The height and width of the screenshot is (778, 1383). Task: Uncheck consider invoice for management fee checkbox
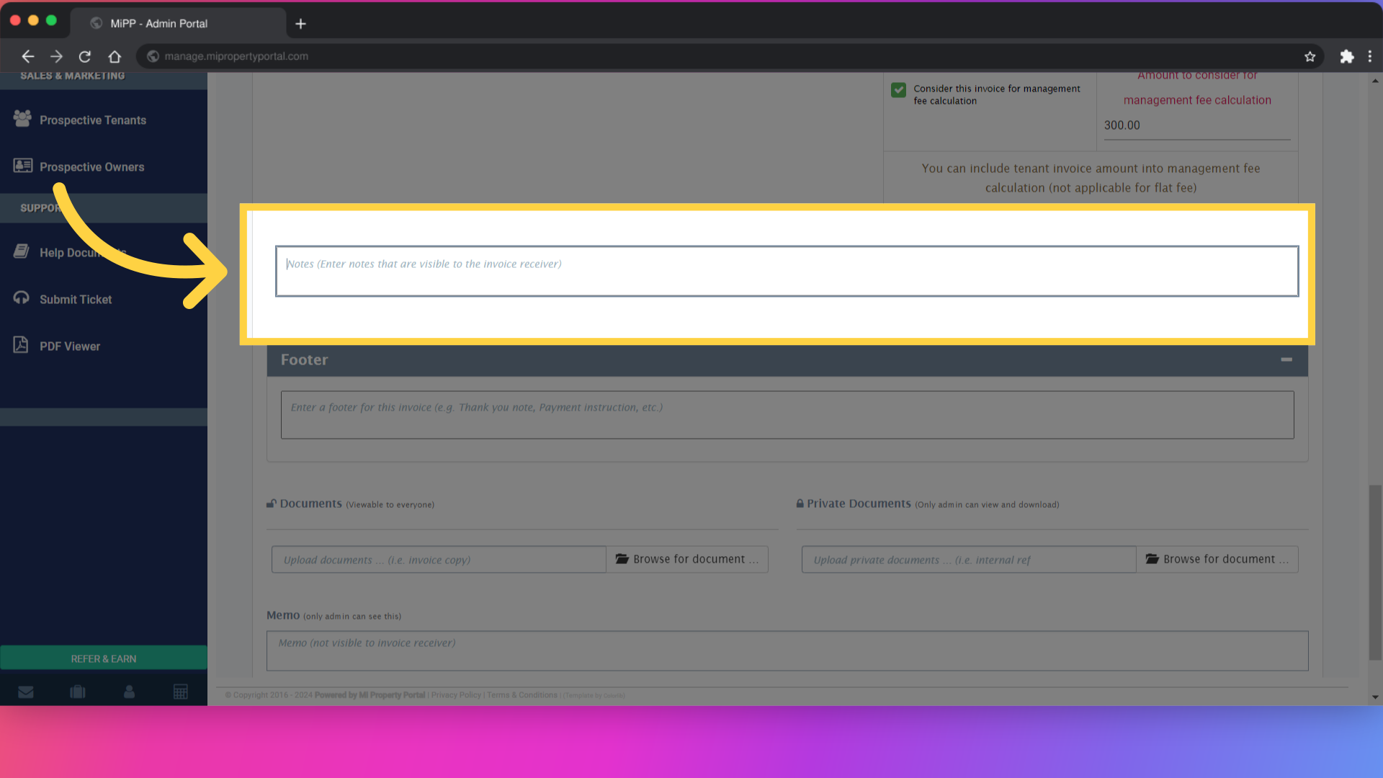click(x=898, y=90)
